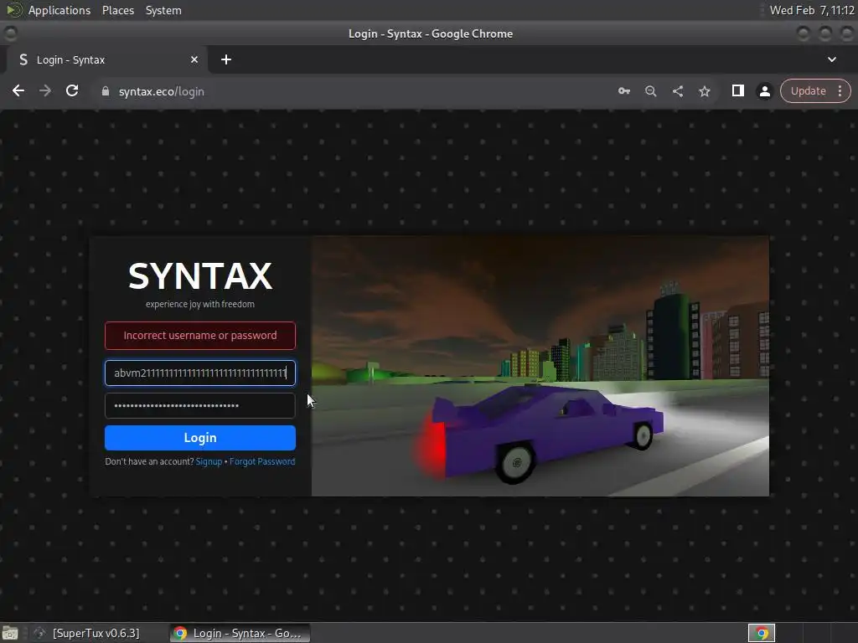Viewport: 858px width, 643px height.
Task: Open the Applications menu
Action: pos(59,10)
